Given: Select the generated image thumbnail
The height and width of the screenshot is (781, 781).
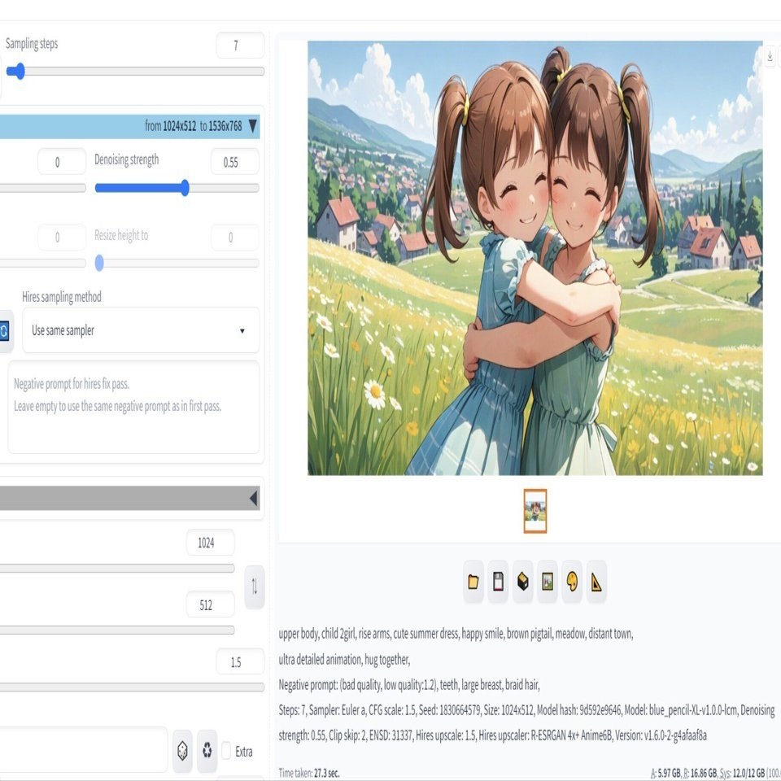Looking at the screenshot, I should click(x=534, y=510).
